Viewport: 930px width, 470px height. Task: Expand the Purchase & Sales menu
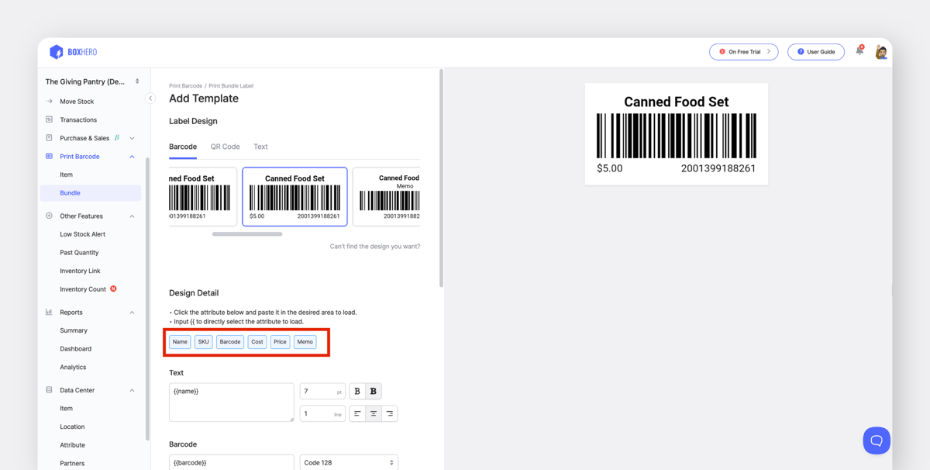132,138
